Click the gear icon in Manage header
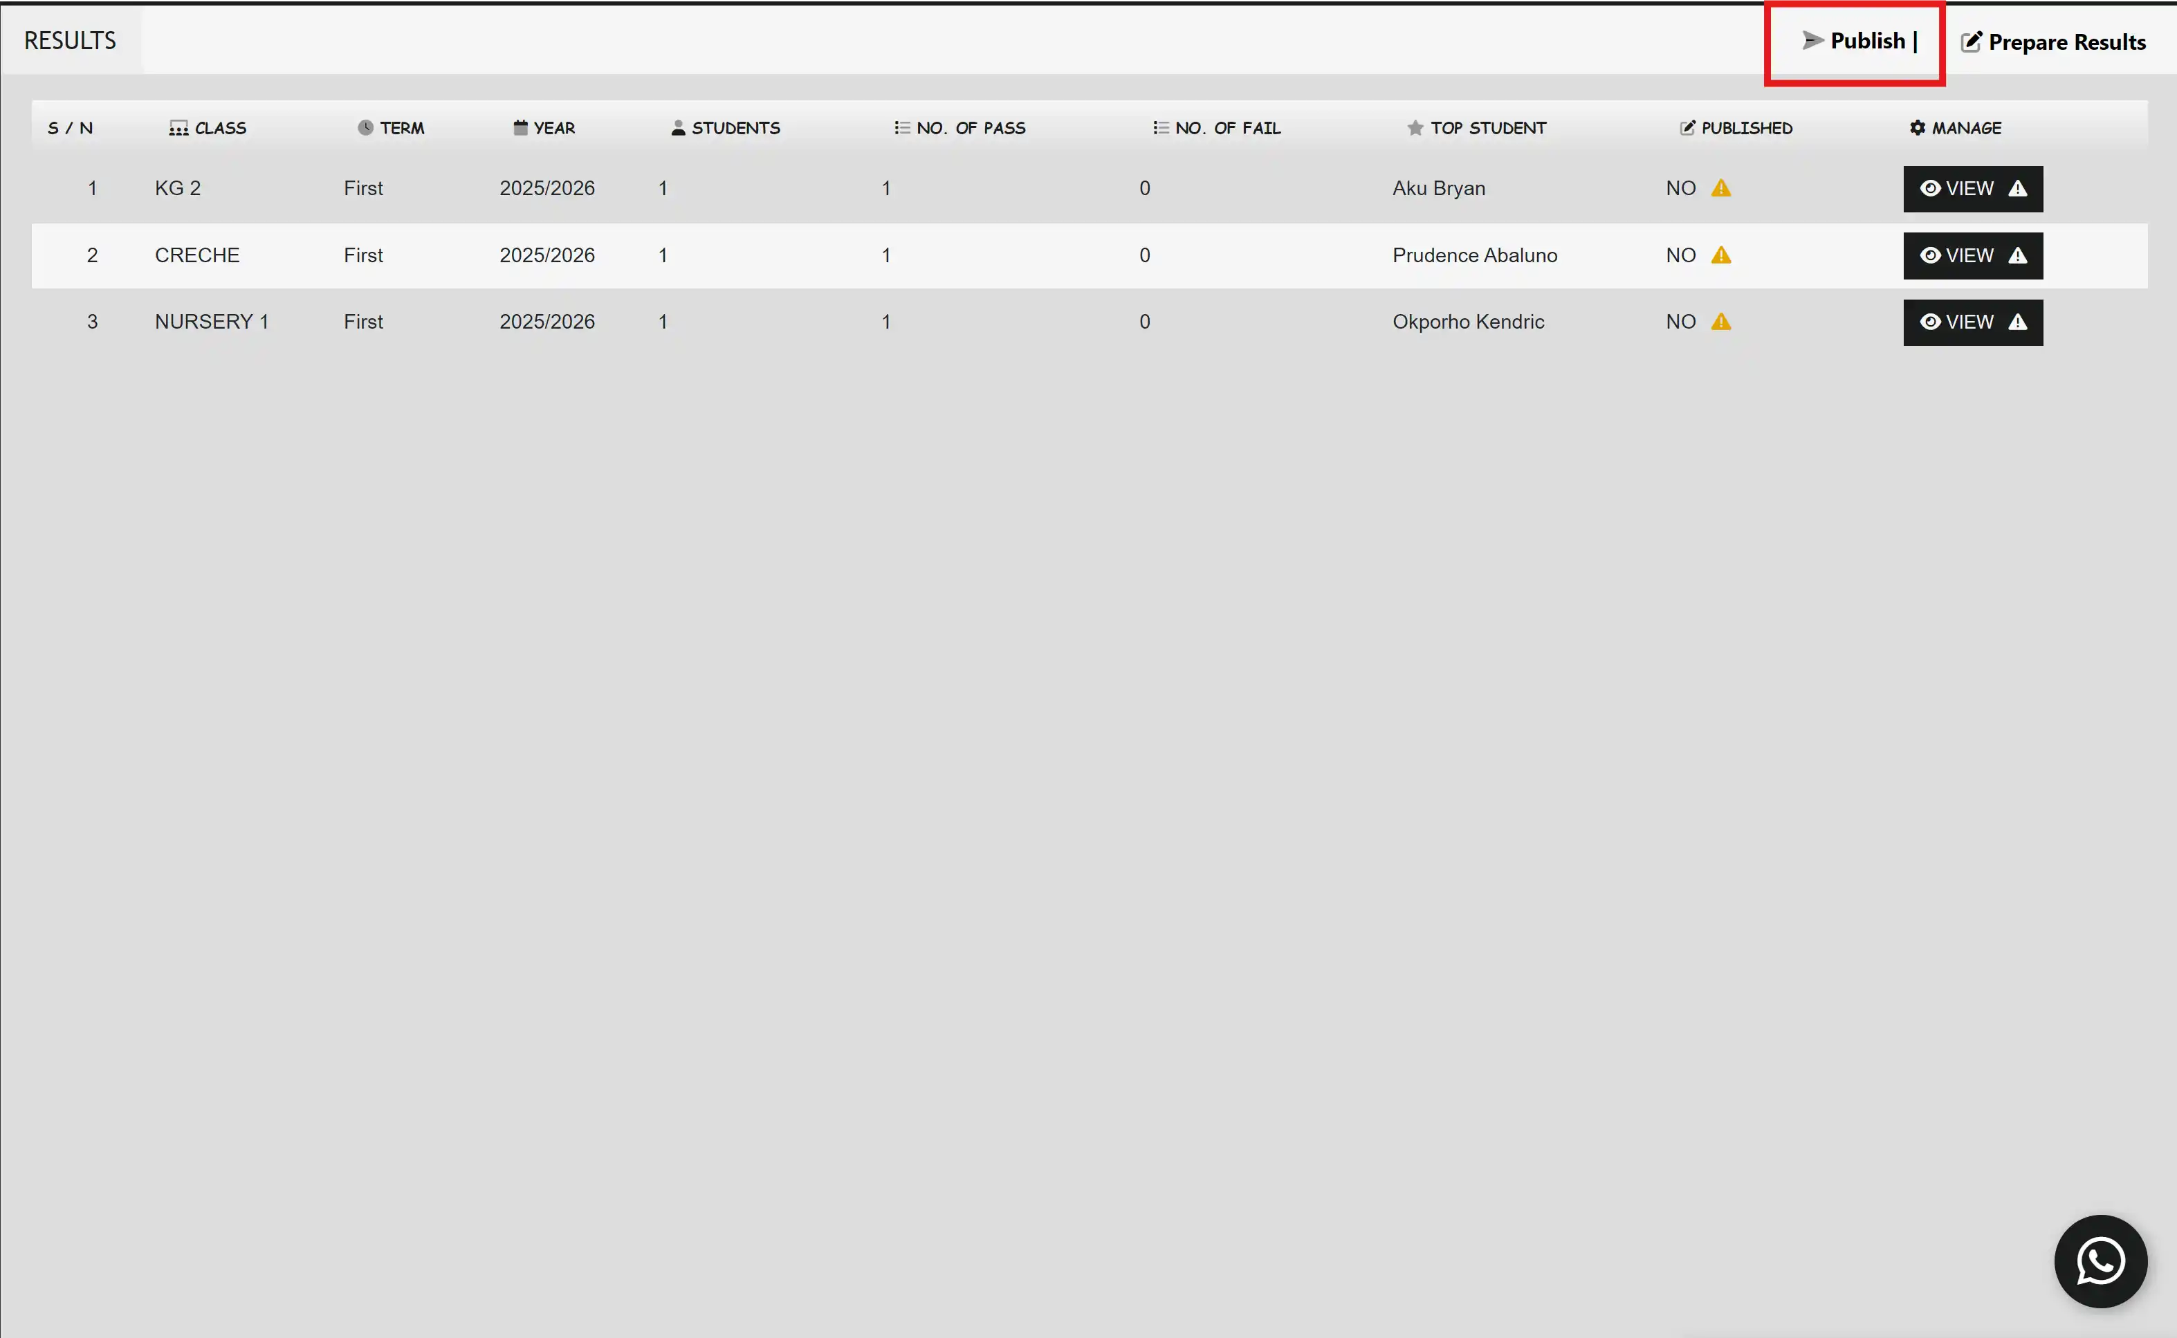Image resolution: width=2177 pixels, height=1338 pixels. (1917, 128)
